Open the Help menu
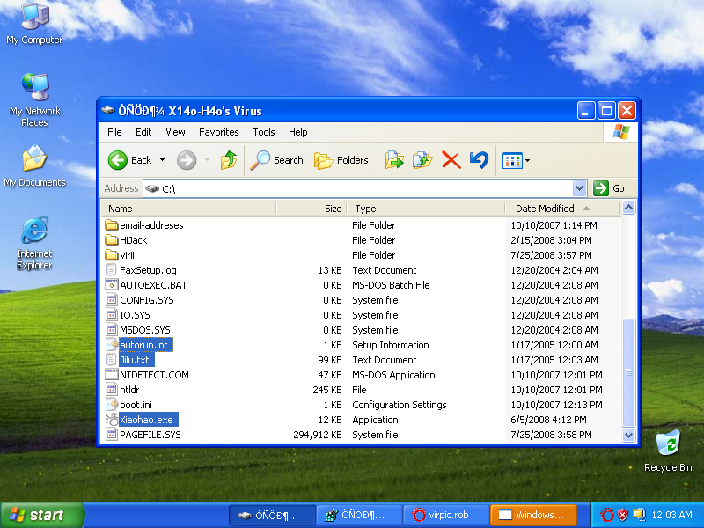The width and height of the screenshot is (704, 528). (298, 132)
